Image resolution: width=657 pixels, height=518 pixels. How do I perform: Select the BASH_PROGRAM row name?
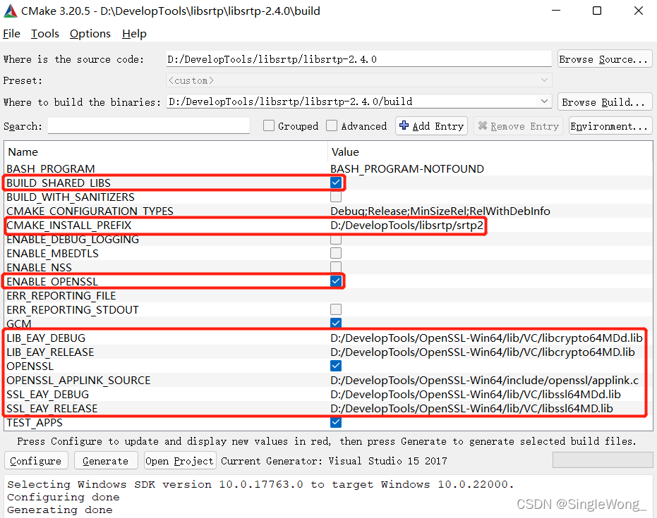(x=51, y=168)
